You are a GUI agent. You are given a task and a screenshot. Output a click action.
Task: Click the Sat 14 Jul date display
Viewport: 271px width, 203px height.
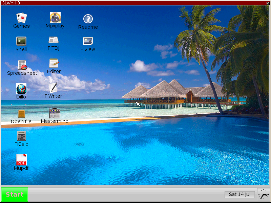[x=239, y=194]
